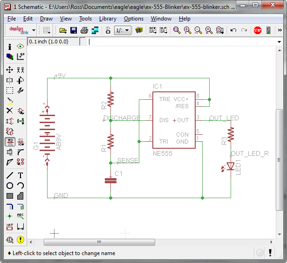The image size is (287, 263).
Task: Click the Use library books icon
Action: tap(139, 30)
